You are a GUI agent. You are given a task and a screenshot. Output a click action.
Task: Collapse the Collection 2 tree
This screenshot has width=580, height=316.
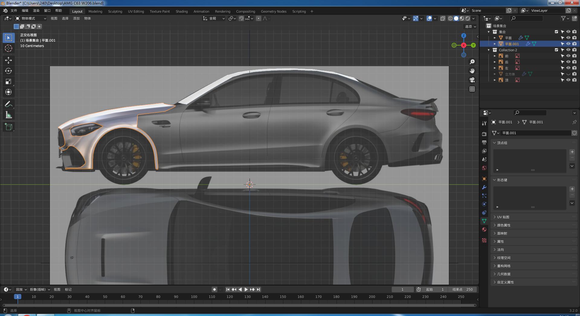point(489,50)
